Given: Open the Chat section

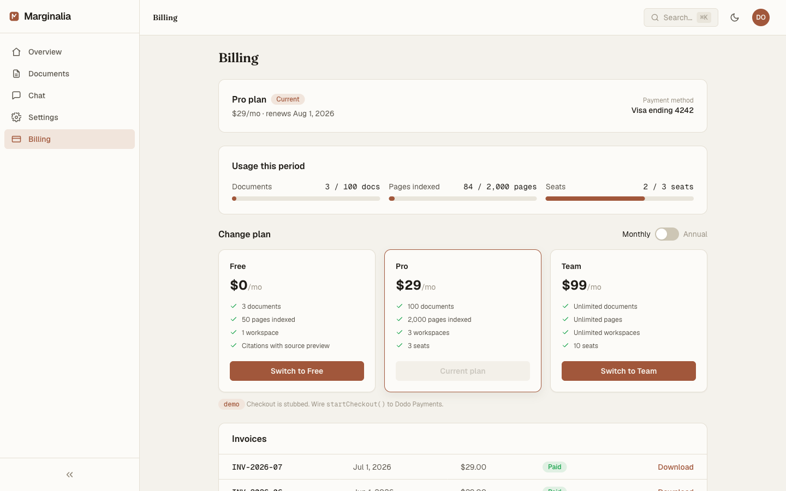Looking at the screenshot, I should [x=69, y=95].
